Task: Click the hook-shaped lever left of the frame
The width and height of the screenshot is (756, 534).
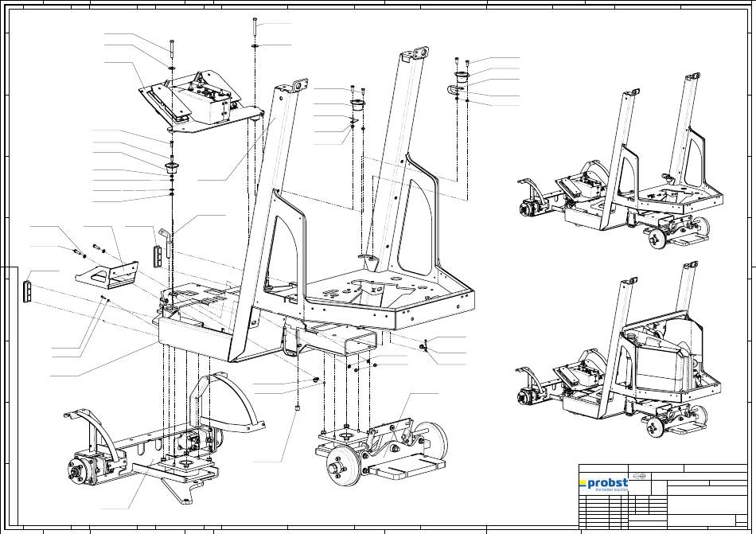Action: coord(167,240)
